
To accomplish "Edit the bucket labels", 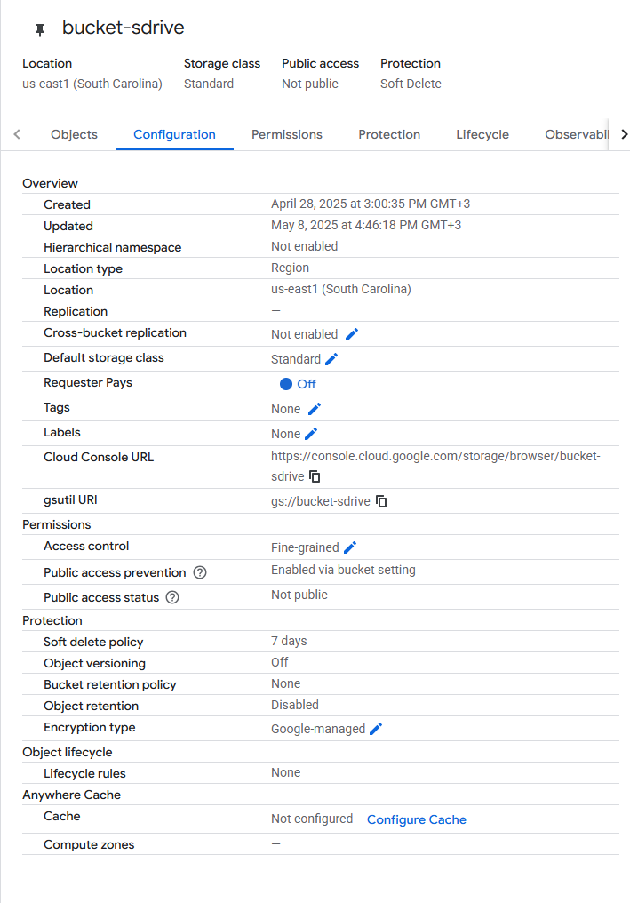I will coord(311,434).
